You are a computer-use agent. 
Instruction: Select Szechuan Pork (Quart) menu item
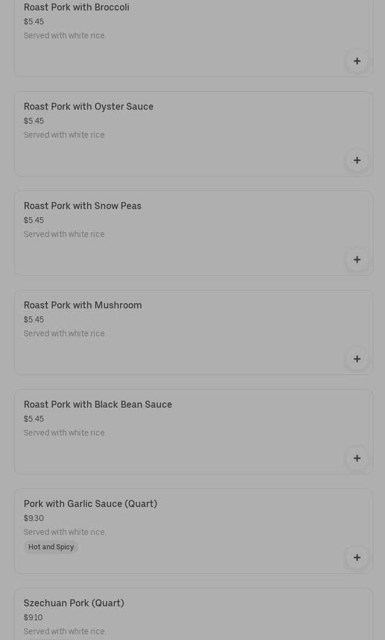(x=74, y=603)
